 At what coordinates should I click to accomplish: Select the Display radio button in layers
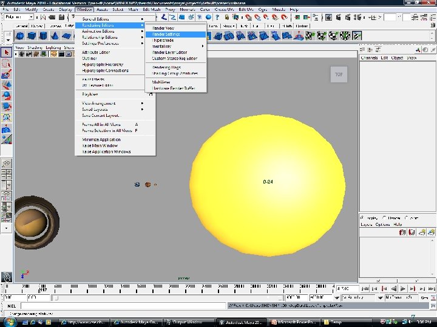click(x=362, y=217)
